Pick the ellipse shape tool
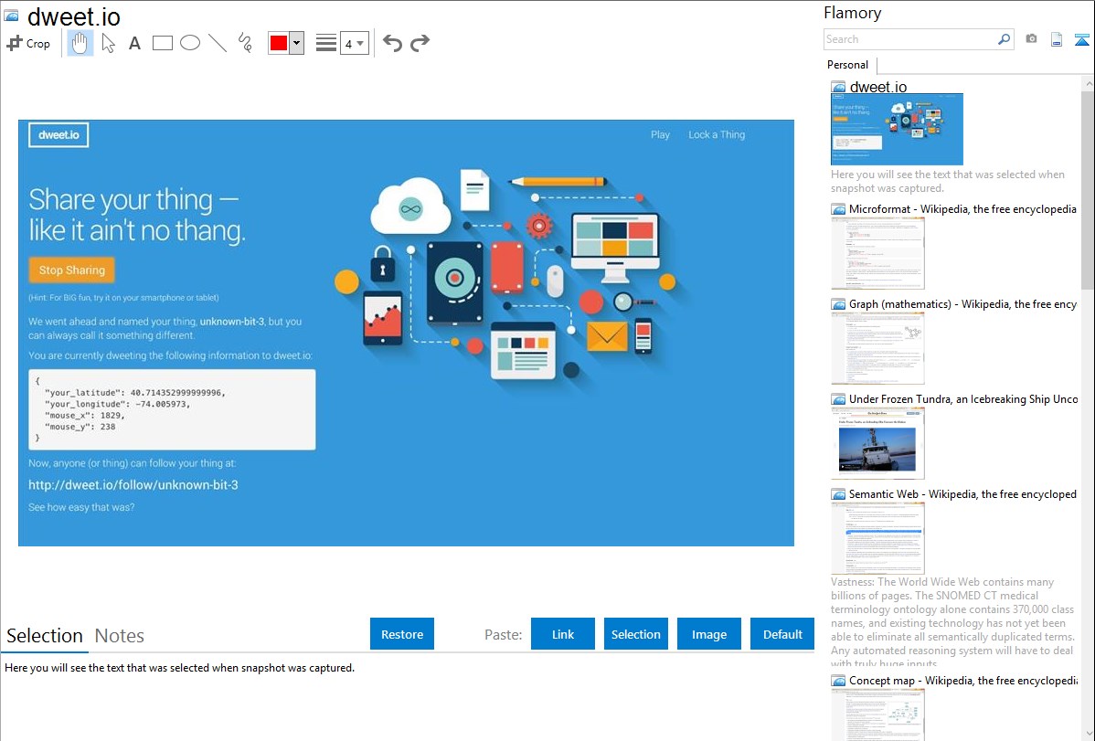 (x=190, y=43)
